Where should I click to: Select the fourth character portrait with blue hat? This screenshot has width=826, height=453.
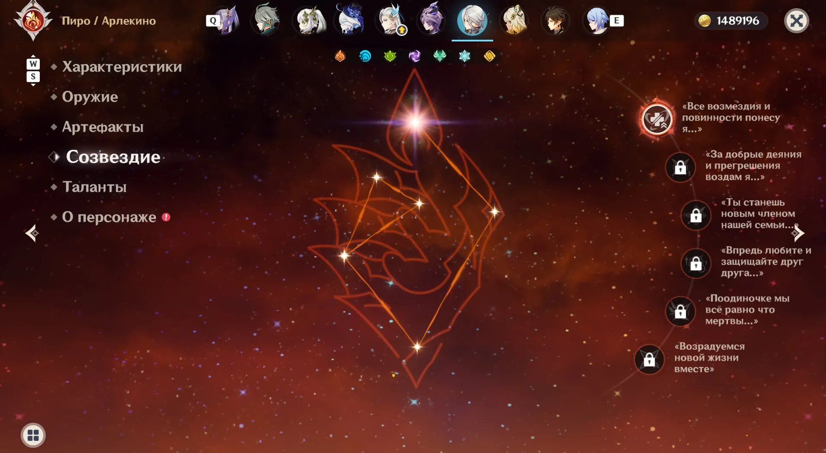[350, 20]
